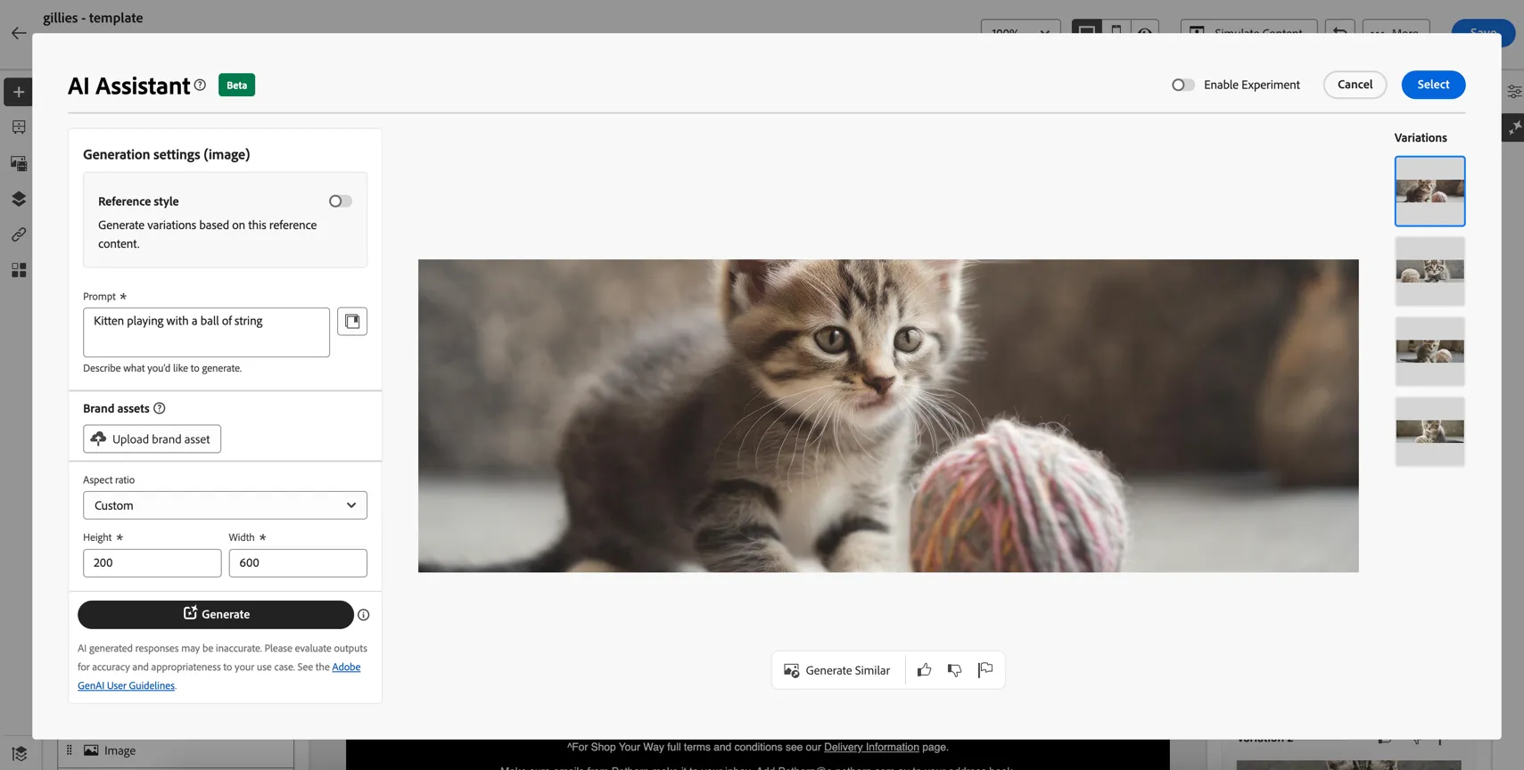Click the Cancel button
The height and width of the screenshot is (770, 1524).
(1355, 85)
